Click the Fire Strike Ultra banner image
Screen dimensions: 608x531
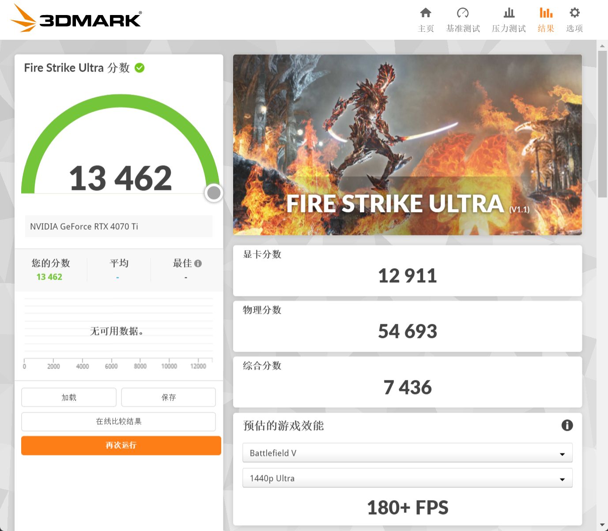tap(408, 145)
